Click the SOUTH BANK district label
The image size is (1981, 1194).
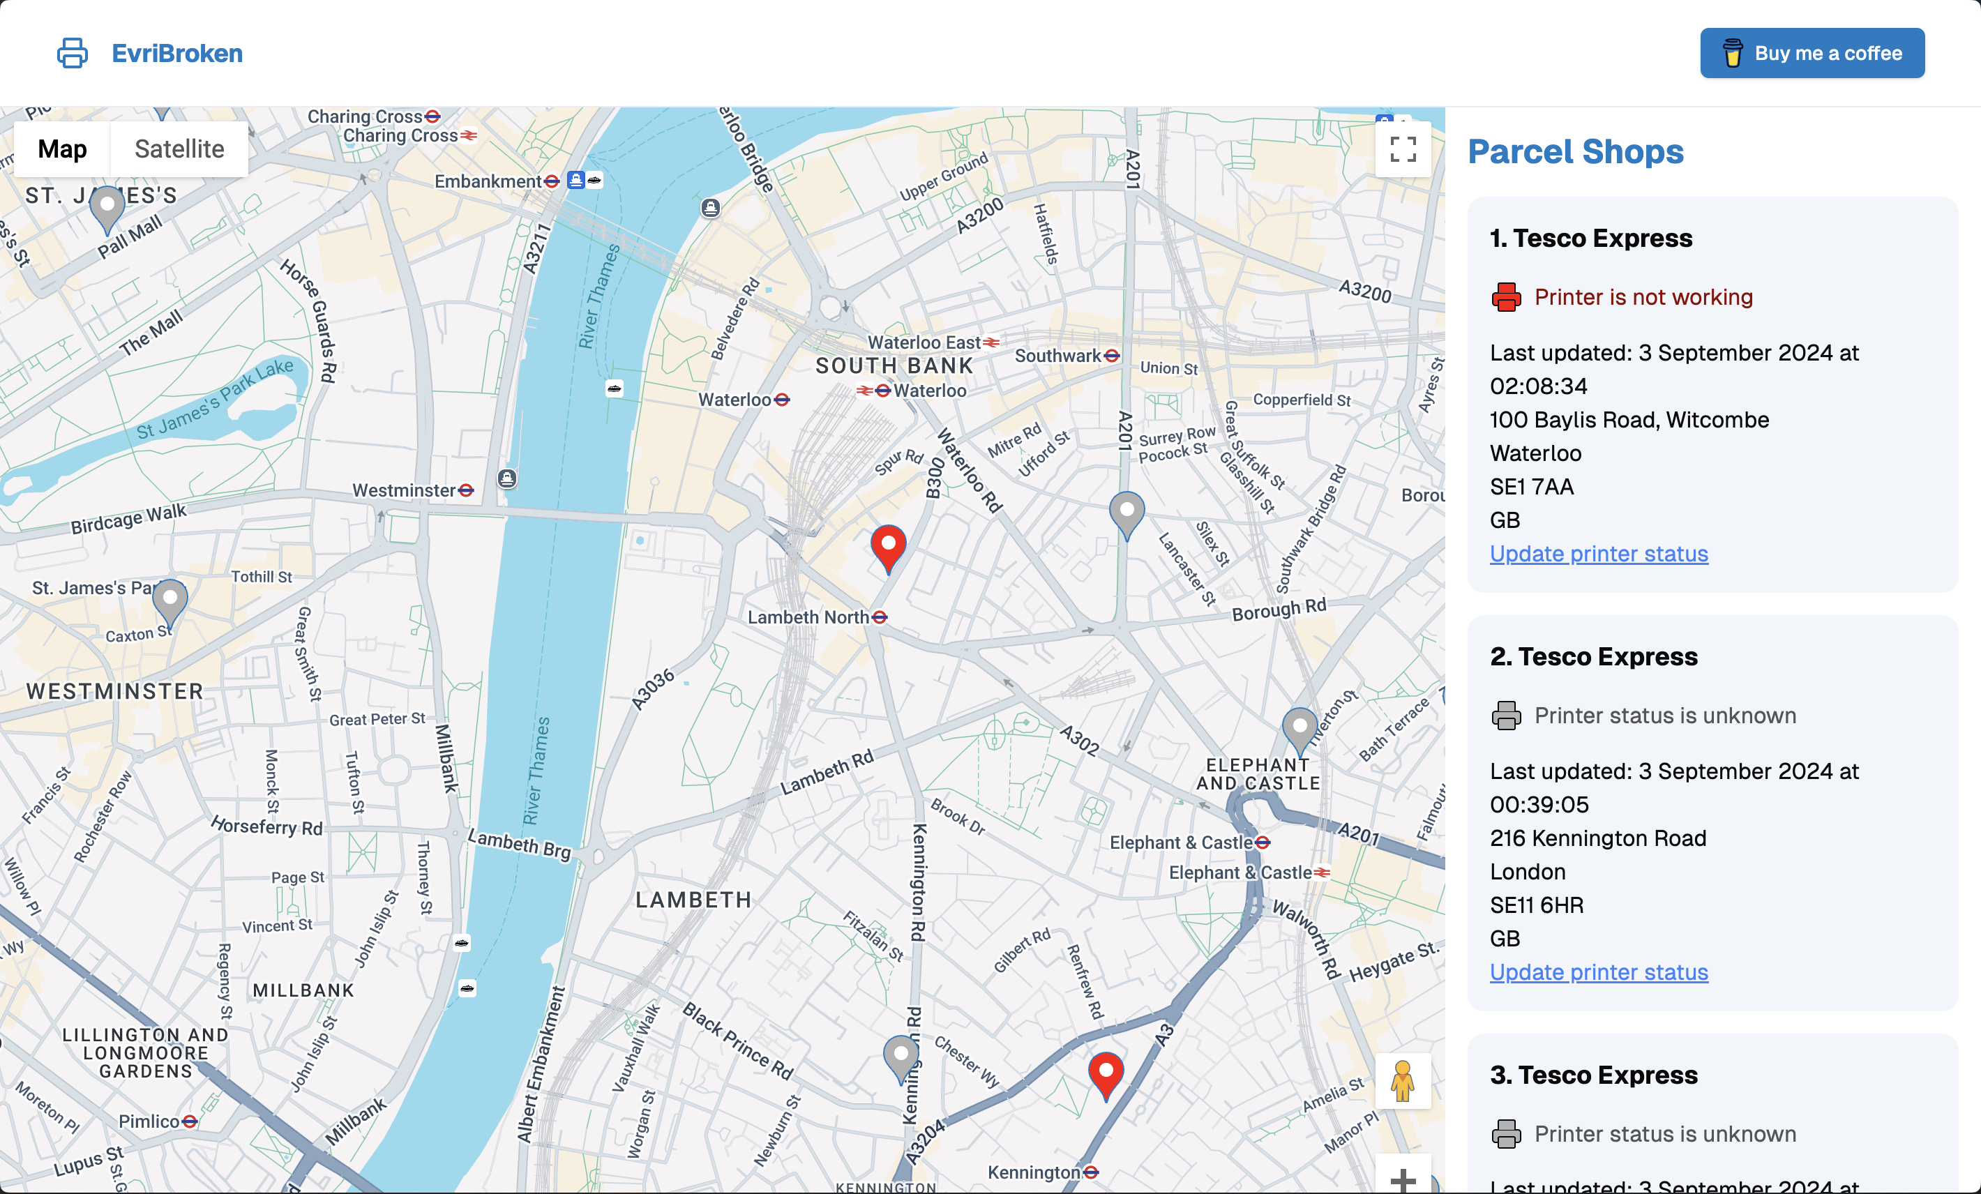point(894,366)
